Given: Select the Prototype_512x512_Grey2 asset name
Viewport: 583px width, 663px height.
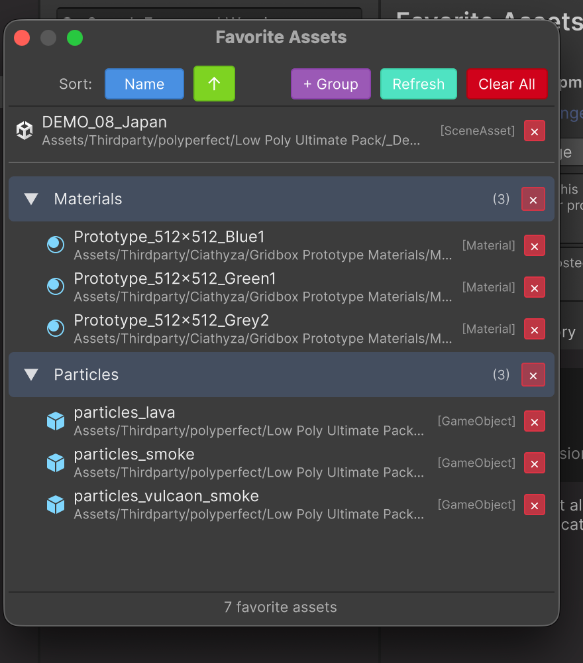Looking at the screenshot, I should (171, 320).
